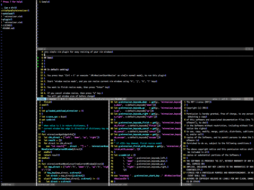Click LICENSE line 15 'THE SOFTWARE IS PROVIDED'
The width and height of the screenshot is (254, 190).
220,163
